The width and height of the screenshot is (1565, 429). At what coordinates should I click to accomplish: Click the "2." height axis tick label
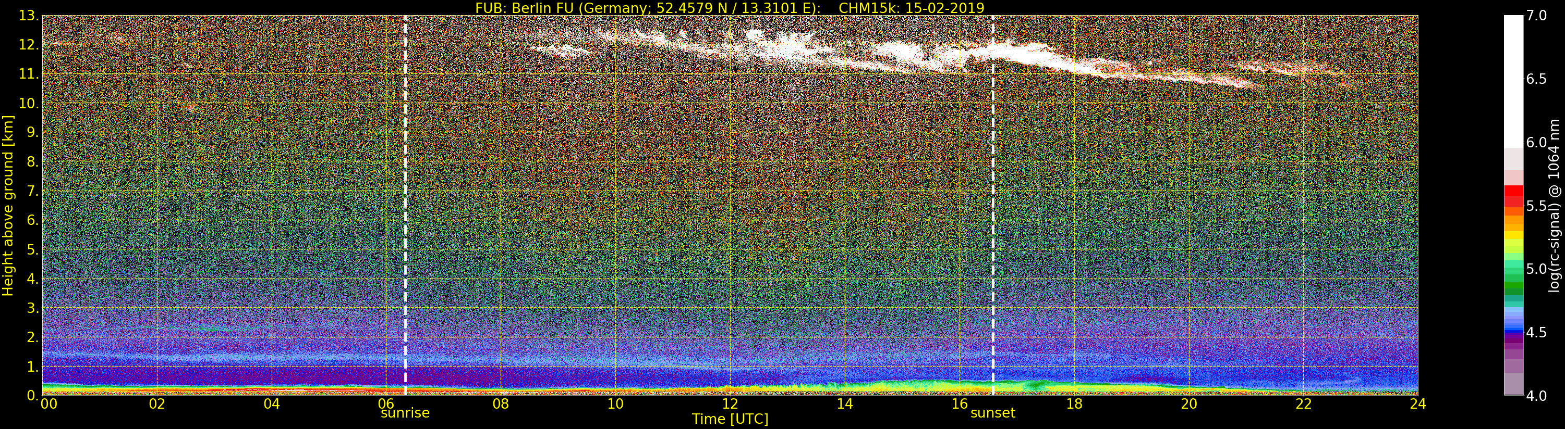click(x=33, y=337)
